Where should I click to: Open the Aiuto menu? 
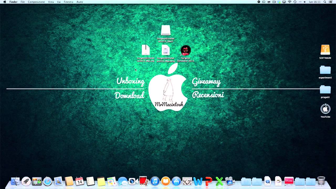[80, 2]
